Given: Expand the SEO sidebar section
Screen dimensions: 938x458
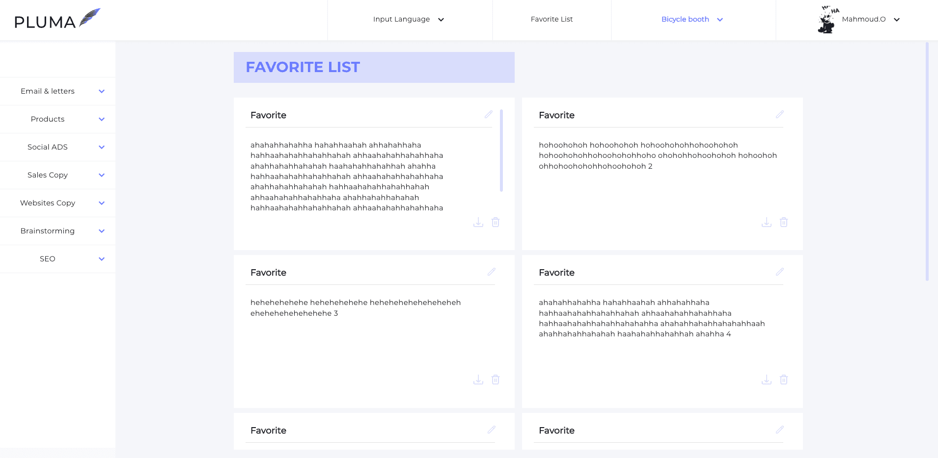Looking at the screenshot, I should tap(58, 259).
